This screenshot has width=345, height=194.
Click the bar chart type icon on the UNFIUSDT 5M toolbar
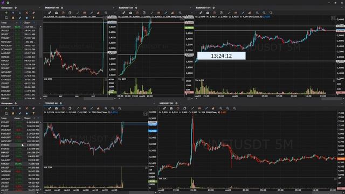[213, 108]
